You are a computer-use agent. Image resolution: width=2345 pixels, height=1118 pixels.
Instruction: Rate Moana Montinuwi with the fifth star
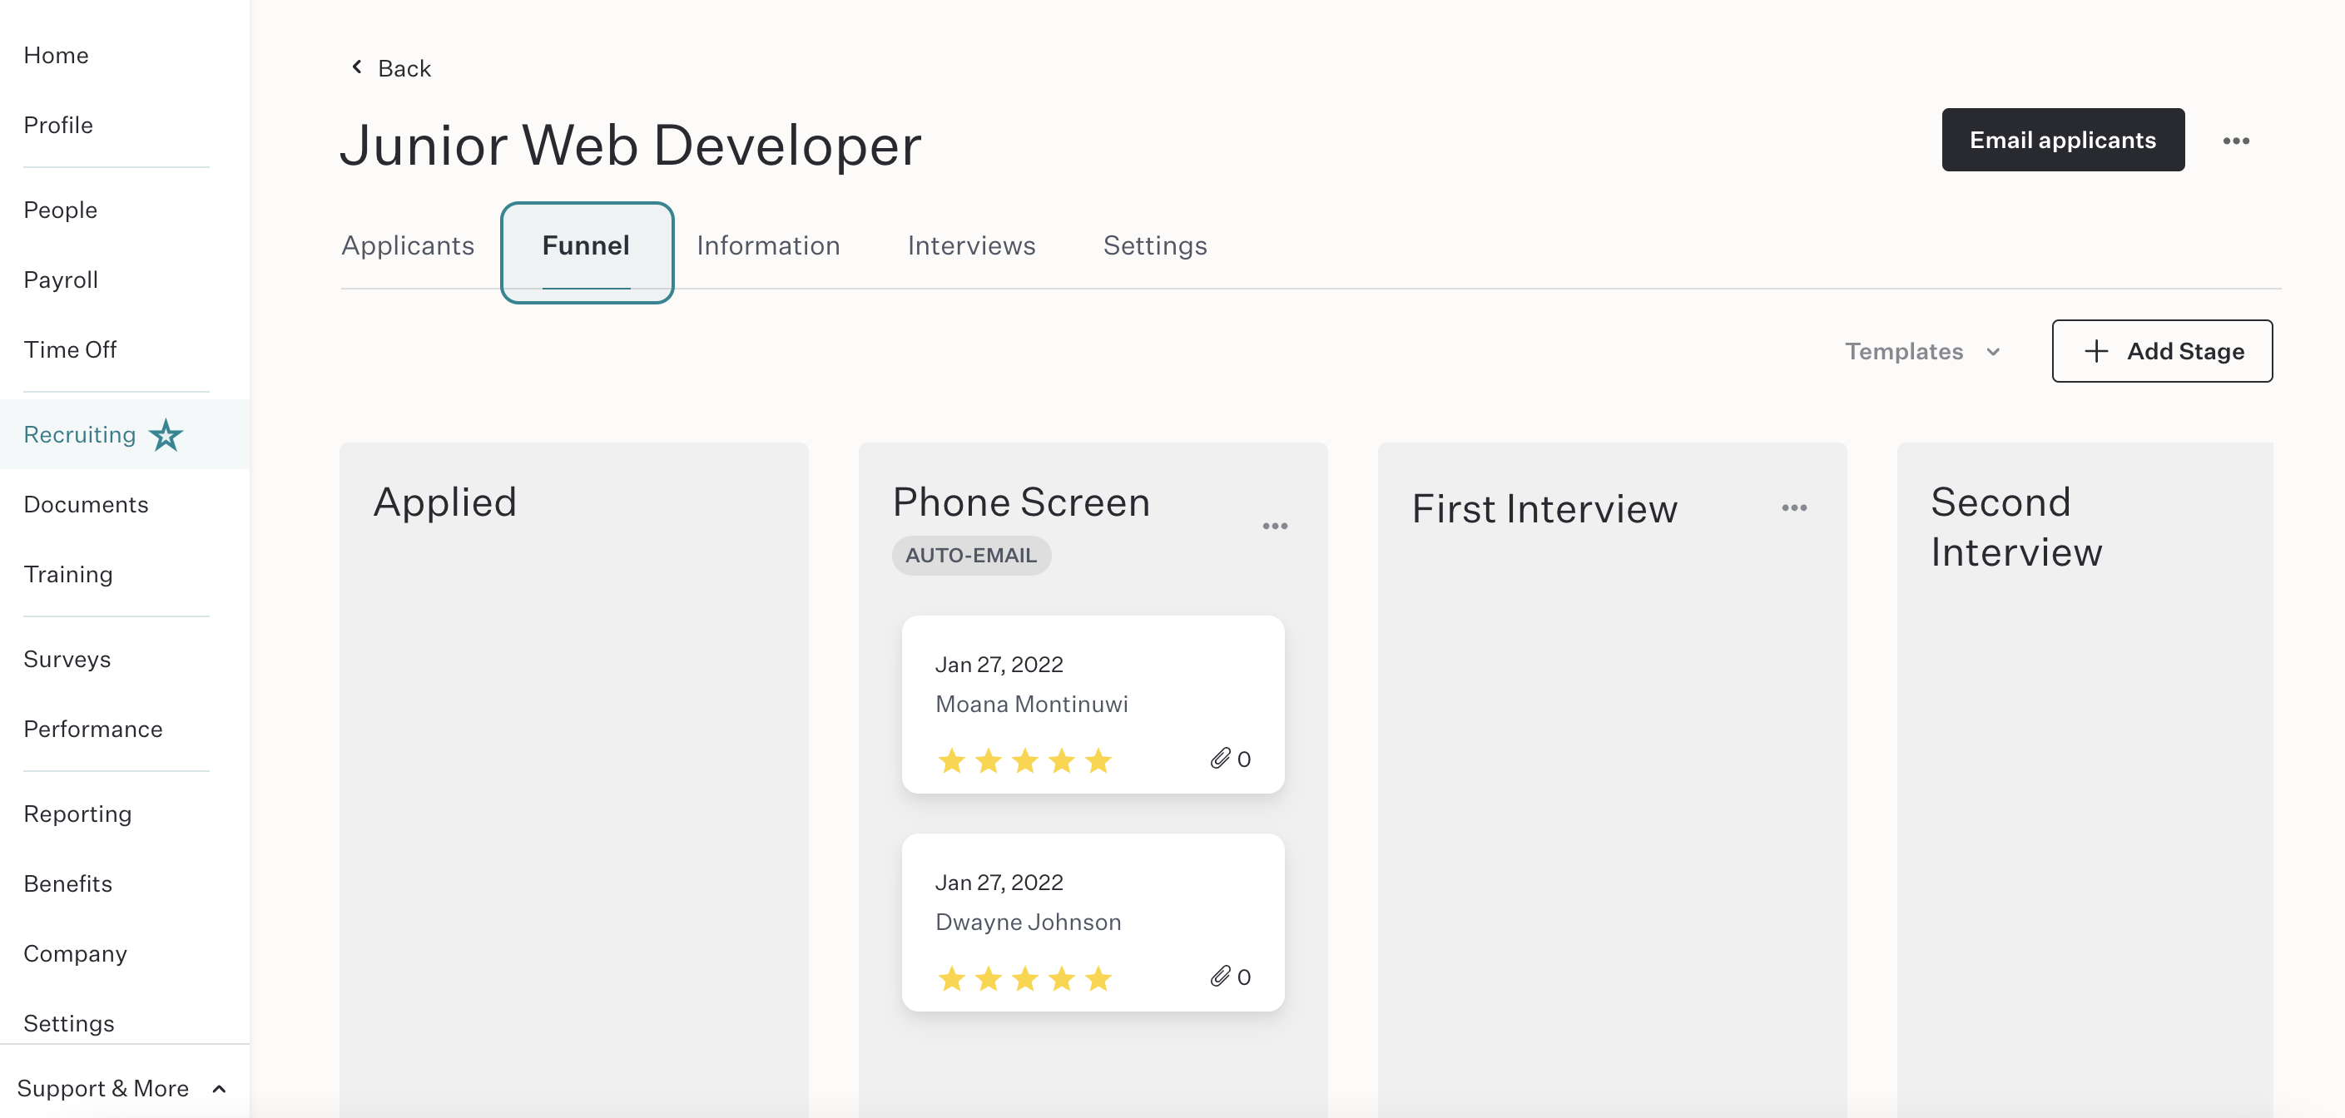(x=1098, y=759)
